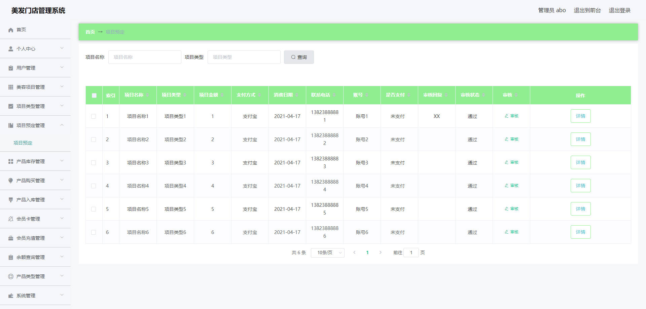Check the checkbox for row 项目名称6

[x=94, y=232]
